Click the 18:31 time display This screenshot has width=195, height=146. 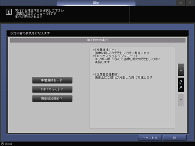tap(8, 144)
